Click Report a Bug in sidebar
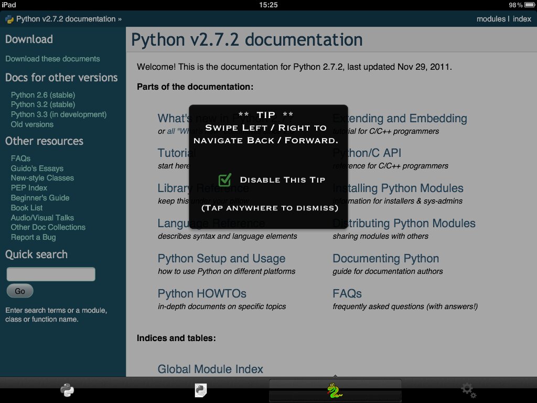The width and height of the screenshot is (537, 403). [33, 237]
